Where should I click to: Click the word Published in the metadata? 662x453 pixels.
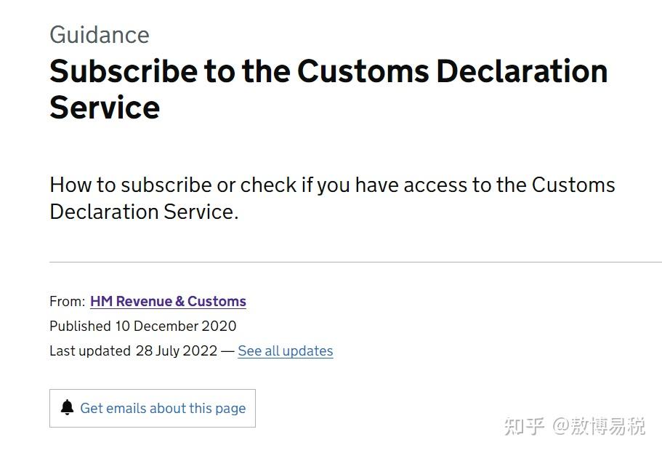pos(80,326)
